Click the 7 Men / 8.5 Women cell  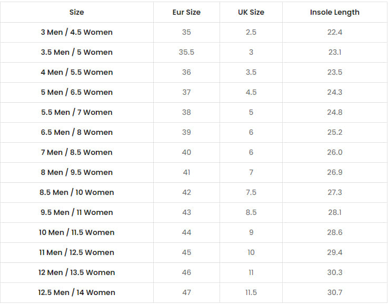[x=77, y=152]
